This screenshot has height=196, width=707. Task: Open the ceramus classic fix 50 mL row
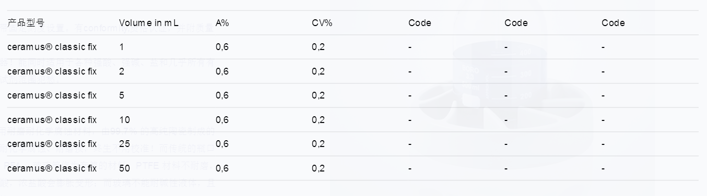tap(353, 168)
